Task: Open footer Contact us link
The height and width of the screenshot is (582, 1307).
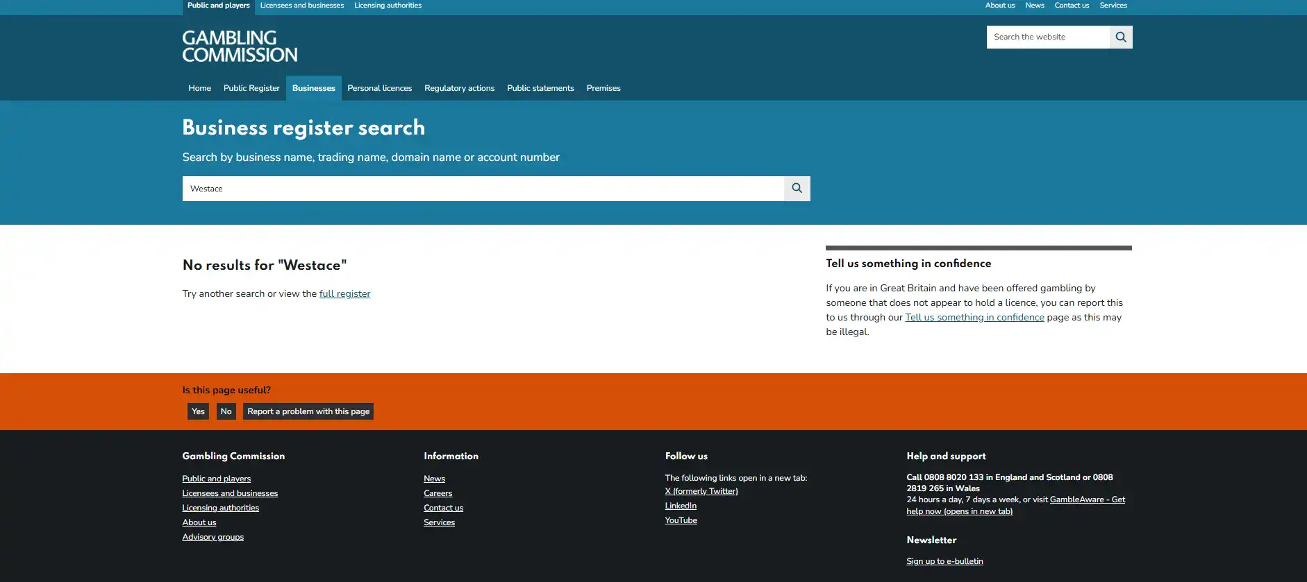Action: [x=444, y=508]
